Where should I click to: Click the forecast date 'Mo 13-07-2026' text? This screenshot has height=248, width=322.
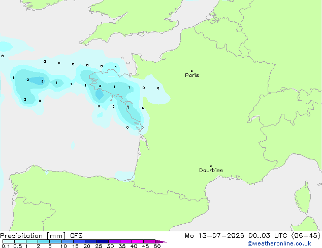(x=214, y=236)
